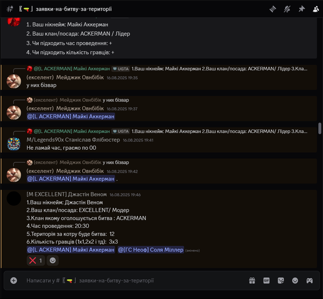Open Станіслав Флібюстер avatar
Screen dimensions: 323x299
tap(14, 144)
